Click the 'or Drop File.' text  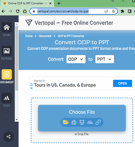click(82, 134)
